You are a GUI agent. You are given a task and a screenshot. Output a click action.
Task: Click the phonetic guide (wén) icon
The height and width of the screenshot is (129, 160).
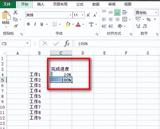click(x=91, y=24)
